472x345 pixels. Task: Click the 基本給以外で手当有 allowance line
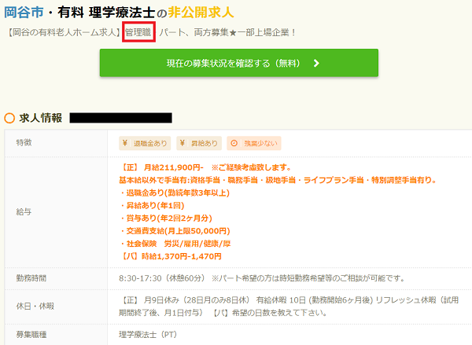pyautogui.click(x=277, y=180)
